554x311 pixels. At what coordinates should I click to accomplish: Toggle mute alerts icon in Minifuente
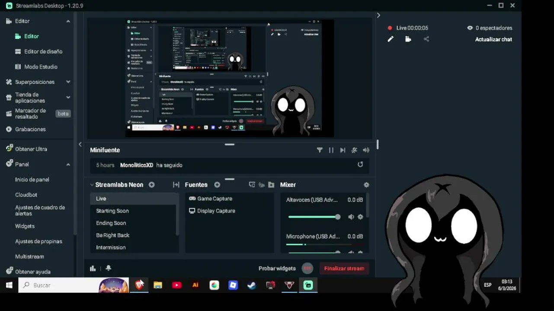[354, 150]
